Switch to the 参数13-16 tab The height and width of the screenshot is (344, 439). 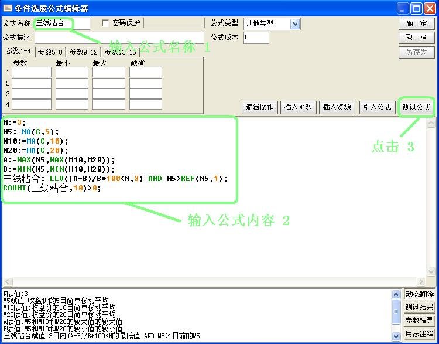[x=121, y=52]
